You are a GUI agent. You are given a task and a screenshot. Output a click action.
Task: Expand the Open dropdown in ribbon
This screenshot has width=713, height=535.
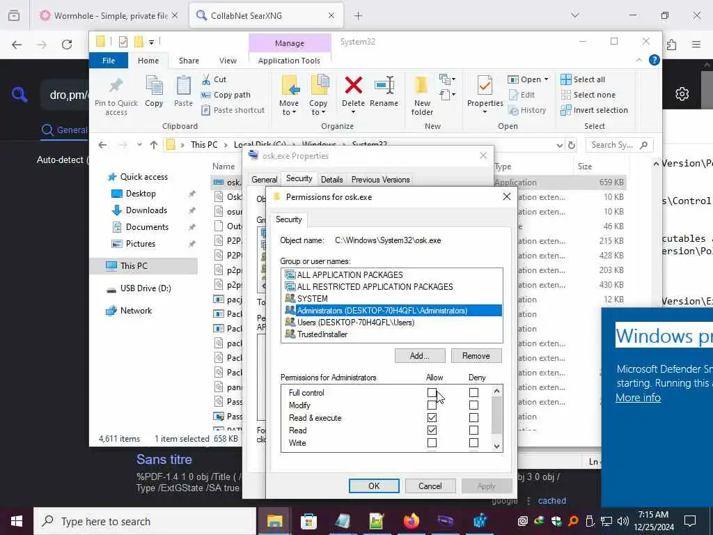click(x=546, y=79)
